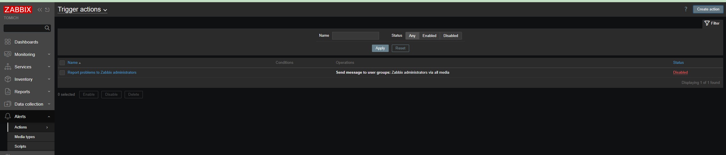Click Displaying 1 of 1 found text
This screenshot has width=726, height=155.
[x=700, y=83]
